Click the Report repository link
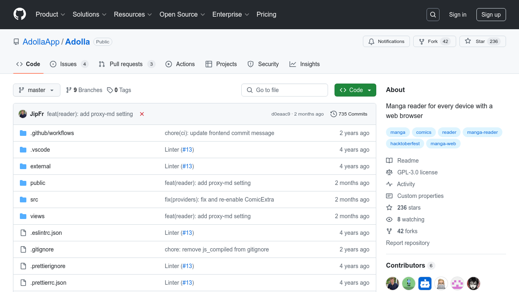519x292 pixels. [407, 243]
